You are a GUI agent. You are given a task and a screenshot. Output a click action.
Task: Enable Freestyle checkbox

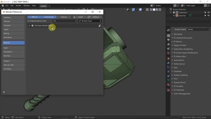pyautogui.click(x=175, y=90)
